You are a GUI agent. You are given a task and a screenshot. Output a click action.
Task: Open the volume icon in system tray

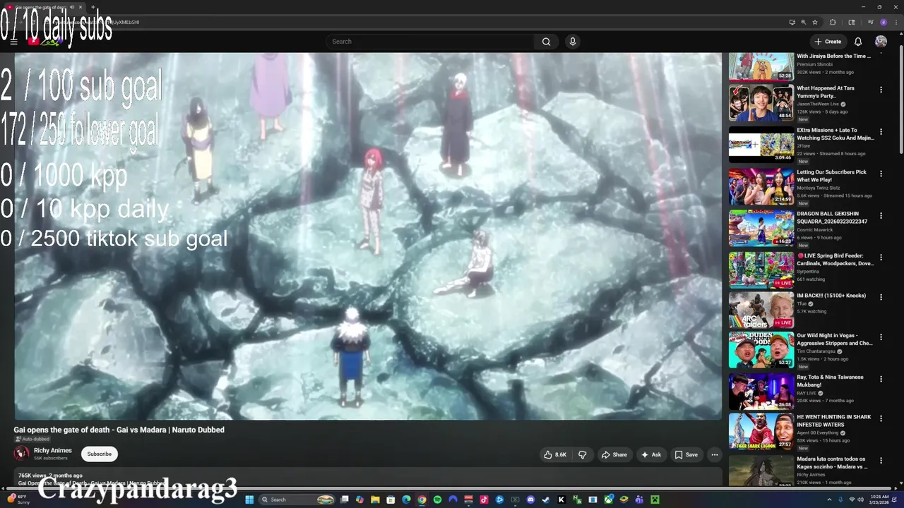tap(861, 500)
